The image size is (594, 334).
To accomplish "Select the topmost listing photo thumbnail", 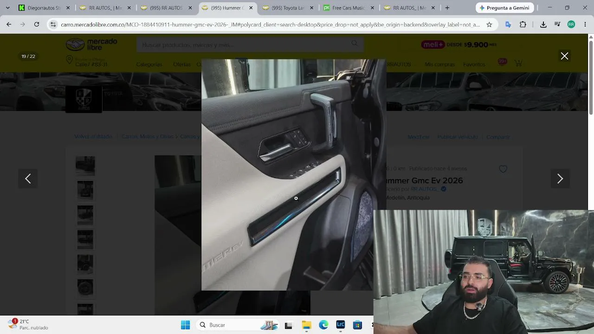I will coord(85,166).
